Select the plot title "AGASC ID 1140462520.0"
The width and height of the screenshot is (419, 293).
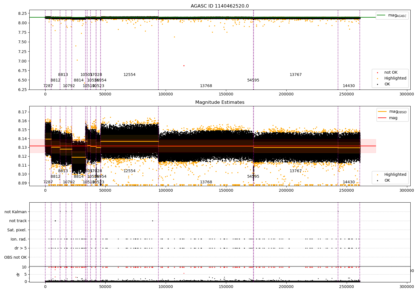point(220,6)
